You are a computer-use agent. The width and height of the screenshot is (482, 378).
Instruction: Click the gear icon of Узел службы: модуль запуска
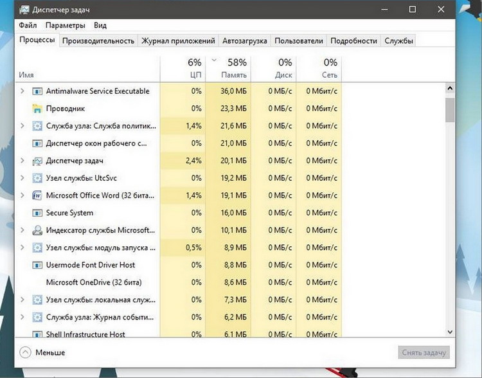pyautogui.click(x=37, y=248)
